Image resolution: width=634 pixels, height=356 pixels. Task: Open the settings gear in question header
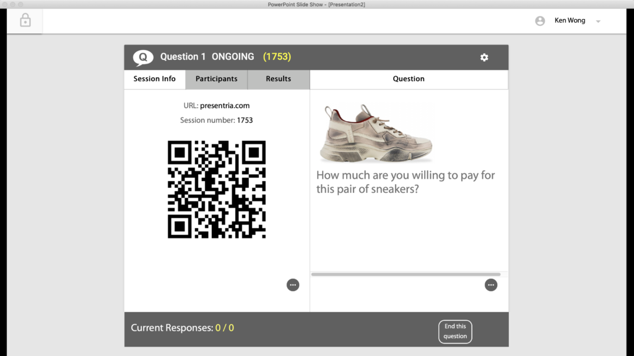pos(484,57)
